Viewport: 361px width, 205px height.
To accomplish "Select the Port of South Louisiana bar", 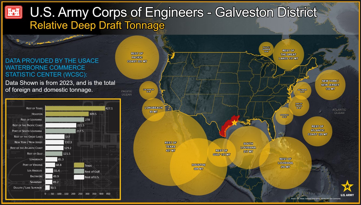I will click(60, 131).
